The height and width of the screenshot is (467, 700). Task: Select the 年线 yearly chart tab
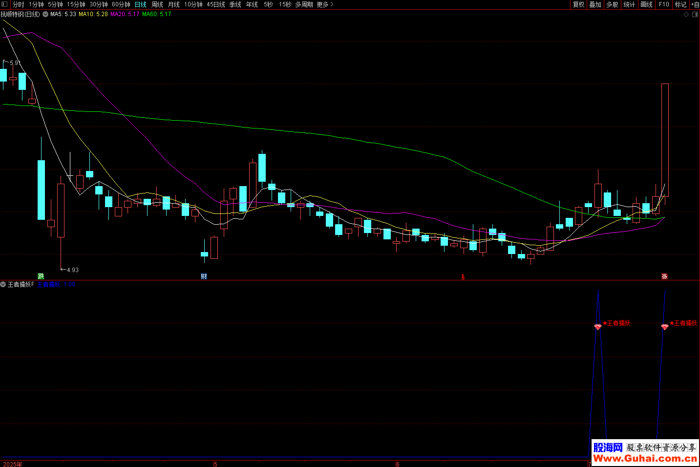tap(252, 4)
